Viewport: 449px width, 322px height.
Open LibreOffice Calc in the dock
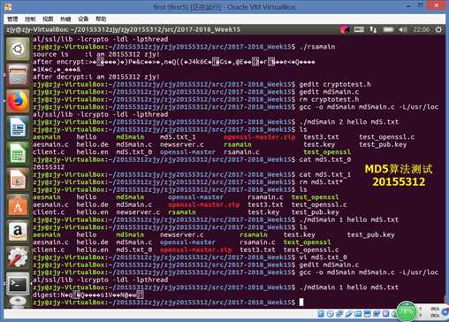point(18,153)
